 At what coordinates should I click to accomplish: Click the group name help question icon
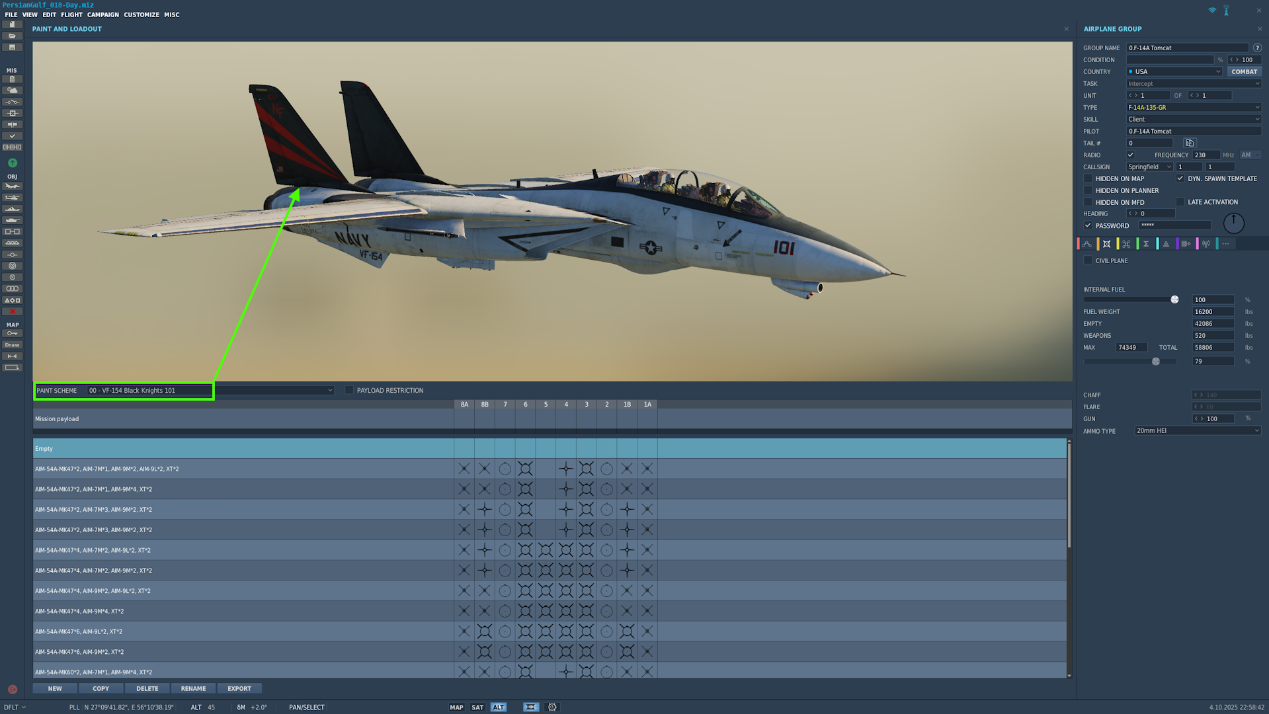click(1257, 48)
